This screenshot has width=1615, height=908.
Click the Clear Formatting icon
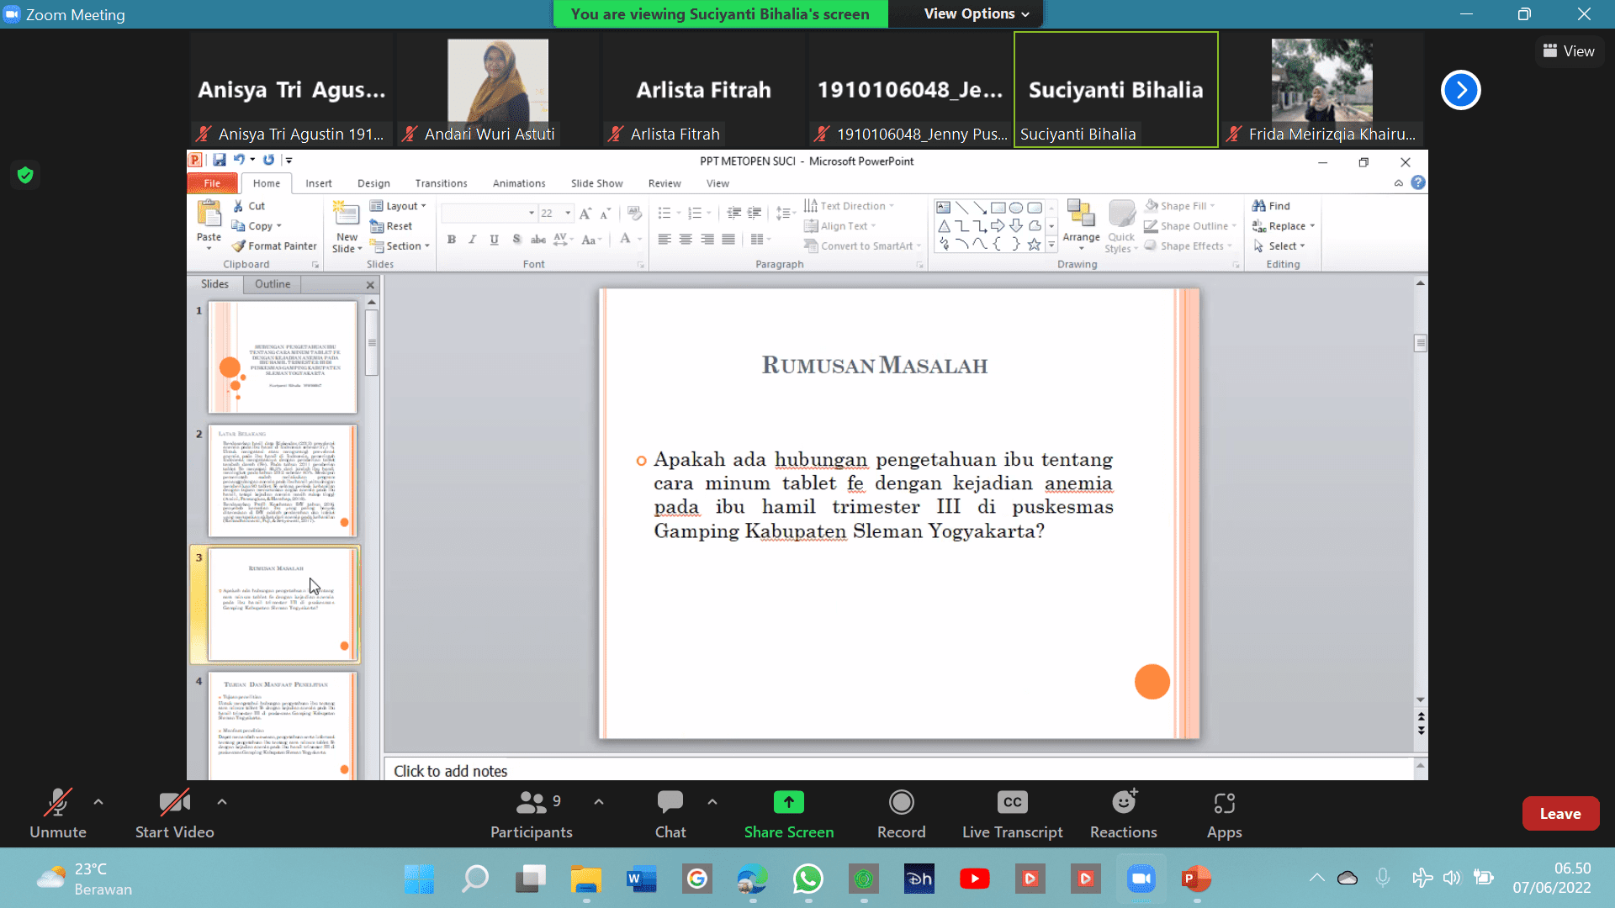pos(634,214)
